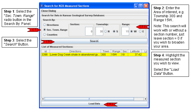Click the Directions column header

coord(75,51)
